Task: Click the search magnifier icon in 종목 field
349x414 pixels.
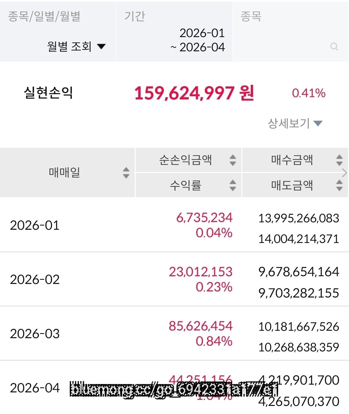Action: (334, 47)
